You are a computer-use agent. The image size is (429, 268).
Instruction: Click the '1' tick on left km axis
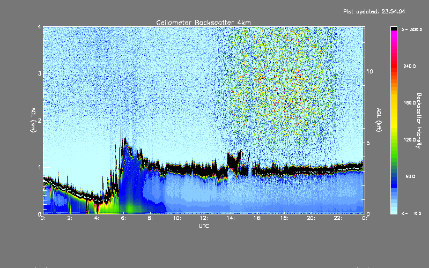pos(40,167)
